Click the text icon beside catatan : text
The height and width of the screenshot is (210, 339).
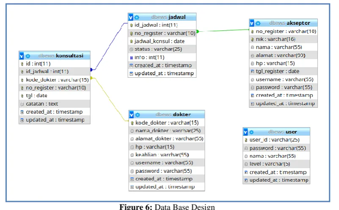[x=22, y=104]
